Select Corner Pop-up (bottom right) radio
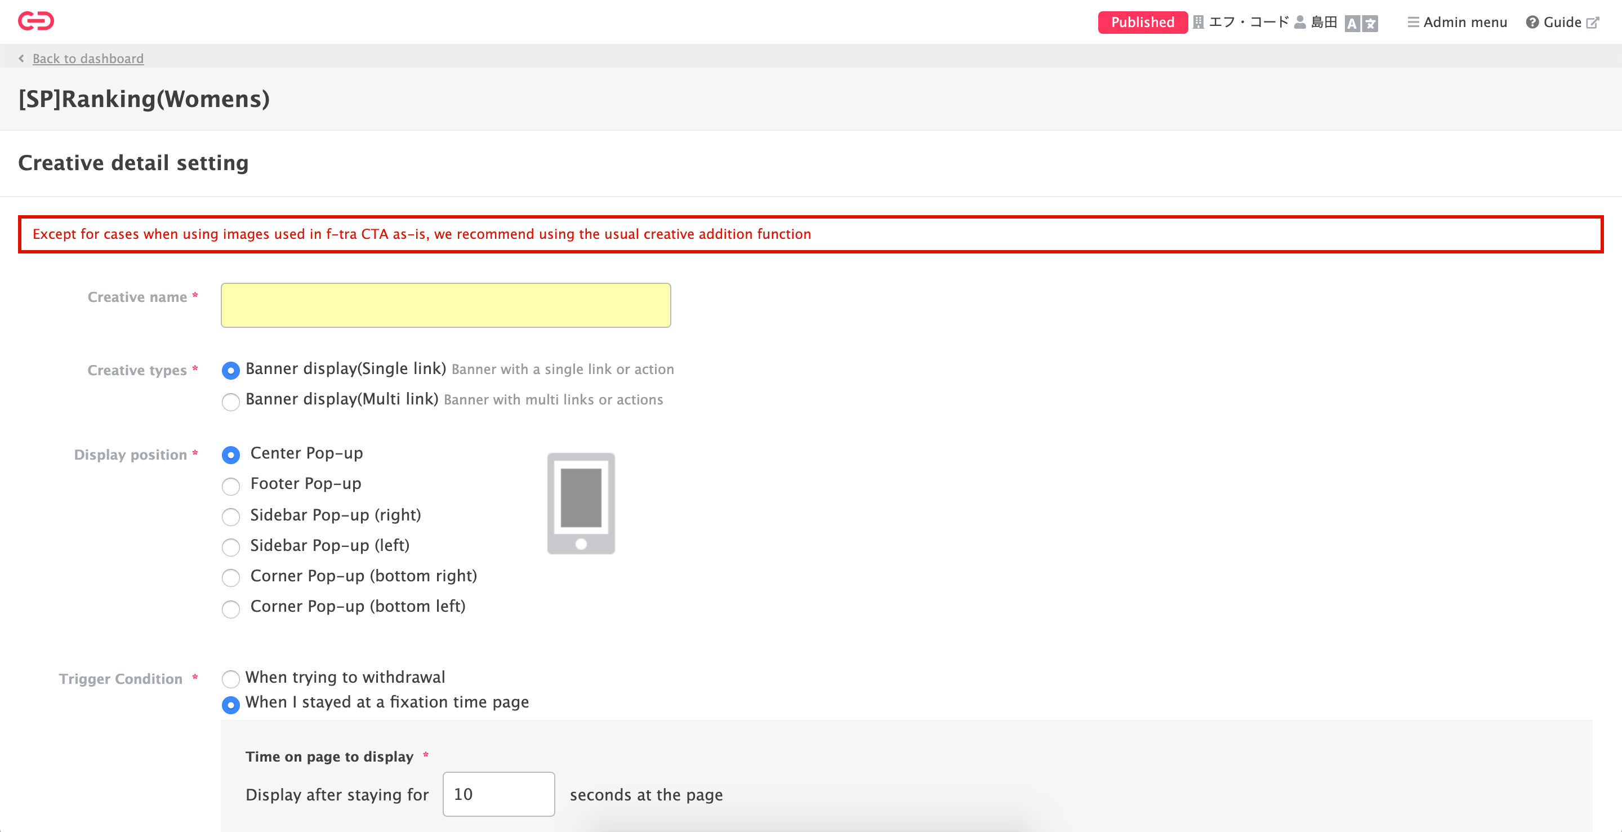 click(x=231, y=577)
